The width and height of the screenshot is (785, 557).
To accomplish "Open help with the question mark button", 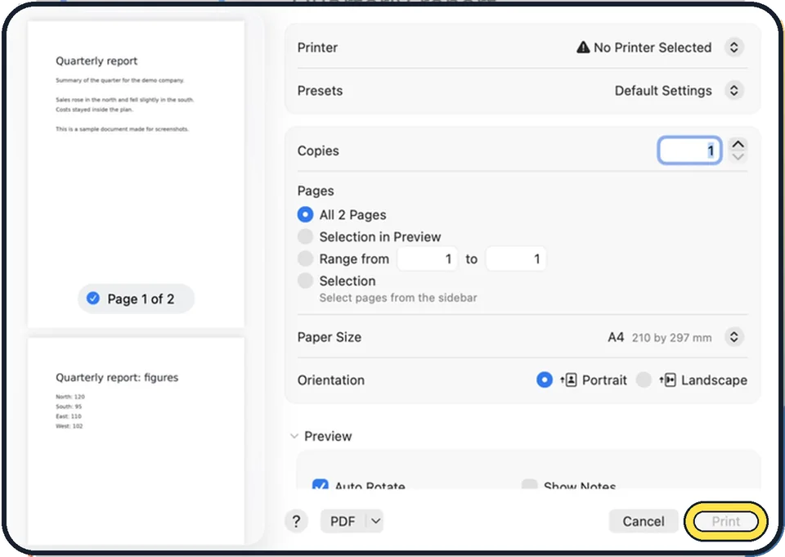I will [x=296, y=522].
